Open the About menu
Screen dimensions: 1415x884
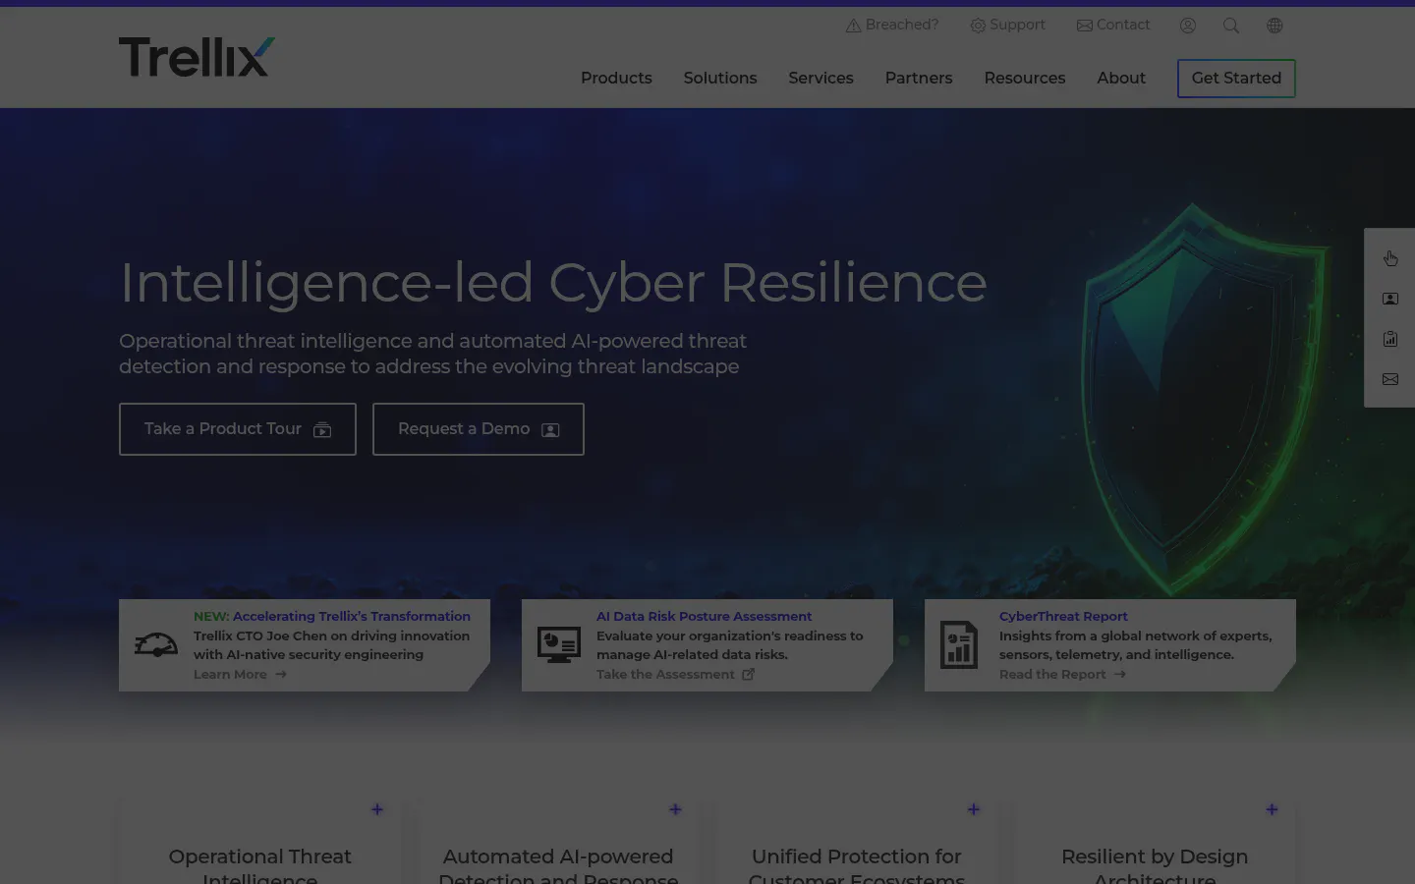[x=1121, y=78]
